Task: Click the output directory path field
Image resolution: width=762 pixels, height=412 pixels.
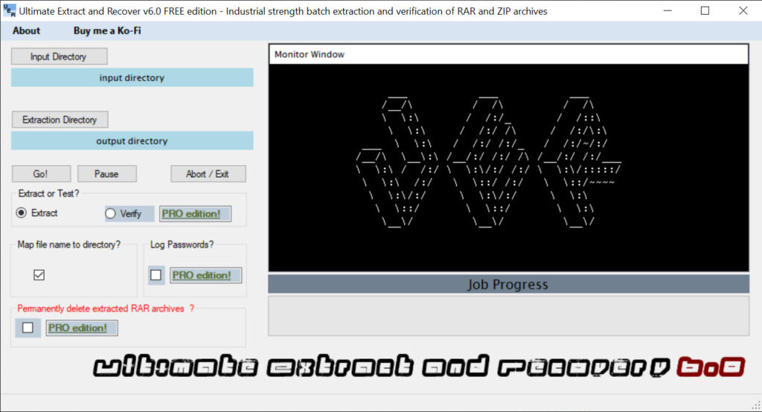Action: pos(132,141)
